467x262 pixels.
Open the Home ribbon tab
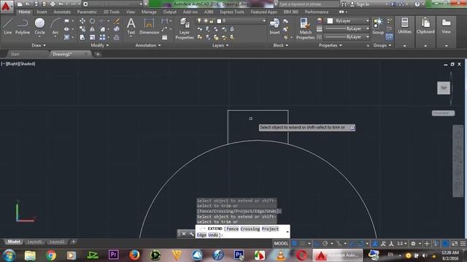[x=24, y=12]
